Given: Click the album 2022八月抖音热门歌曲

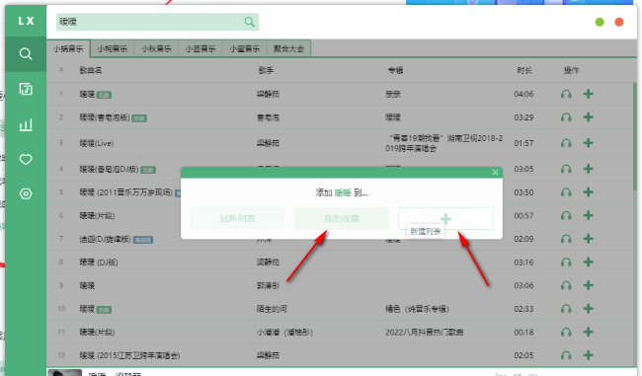Looking at the screenshot, I should [424, 332].
